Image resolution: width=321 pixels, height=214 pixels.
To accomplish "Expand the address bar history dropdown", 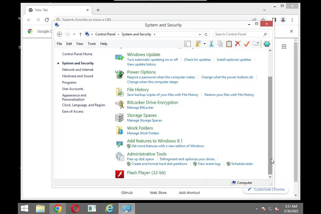I will pos(200,34).
